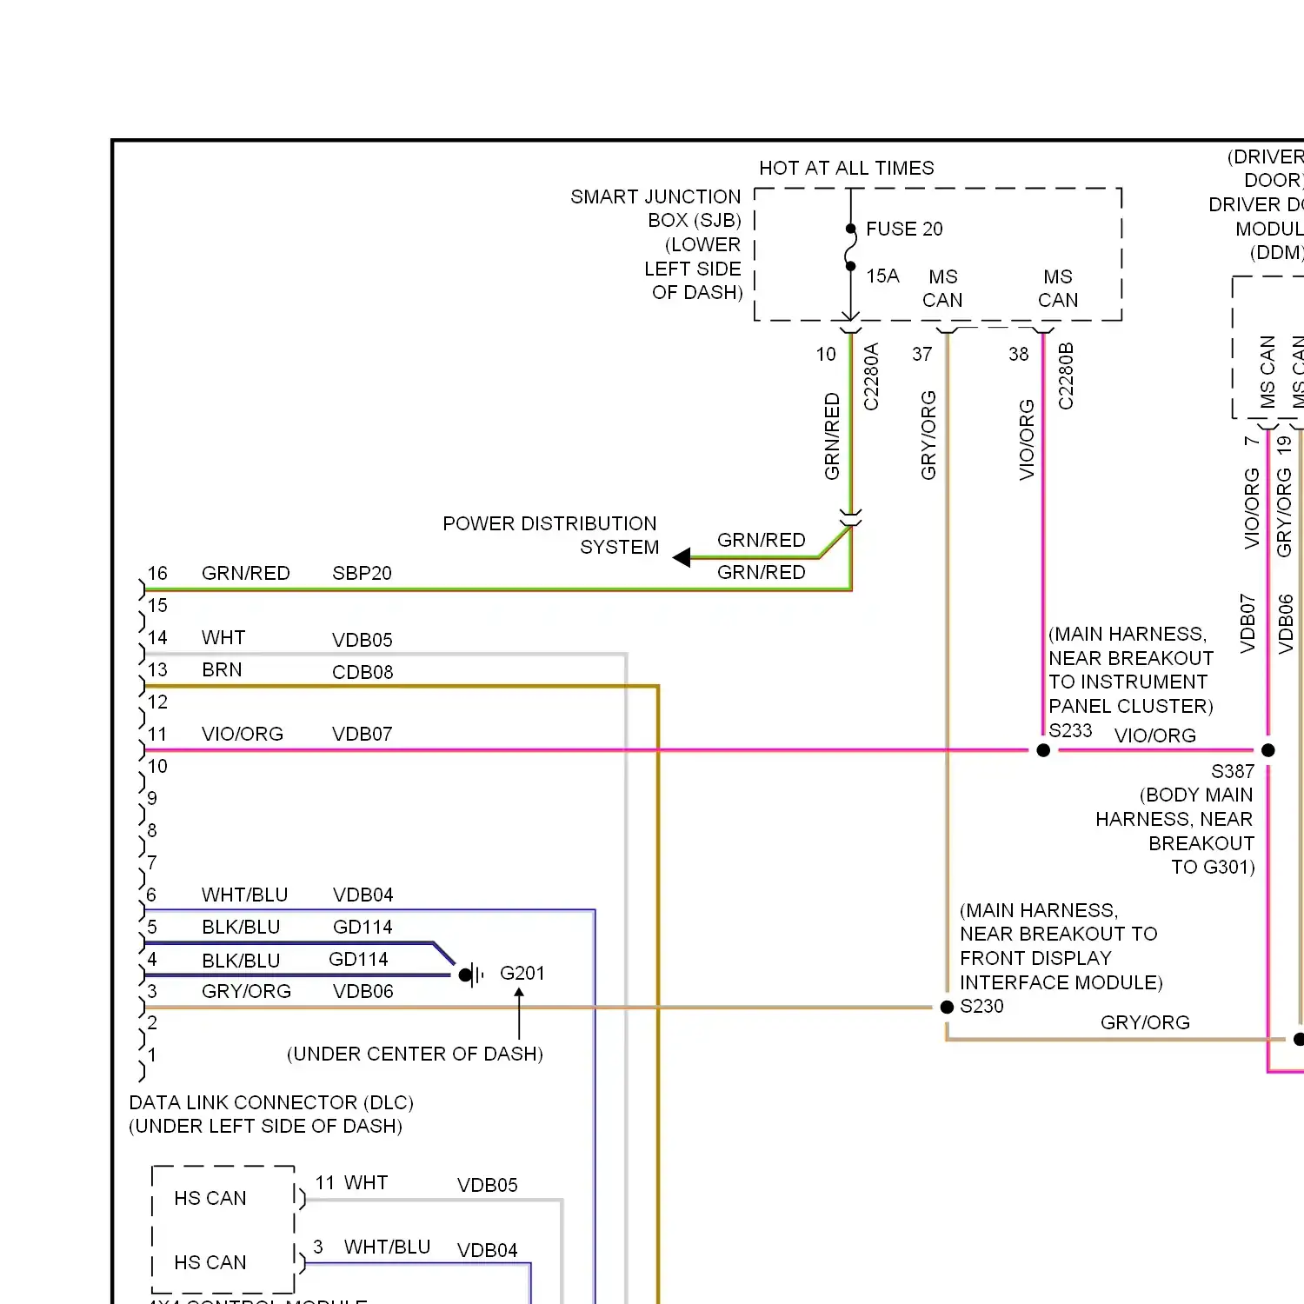Select DLC pin 'WHT/BLU' wire label
This screenshot has width=1304, height=1304.
pyautogui.click(x=245, y=895)
